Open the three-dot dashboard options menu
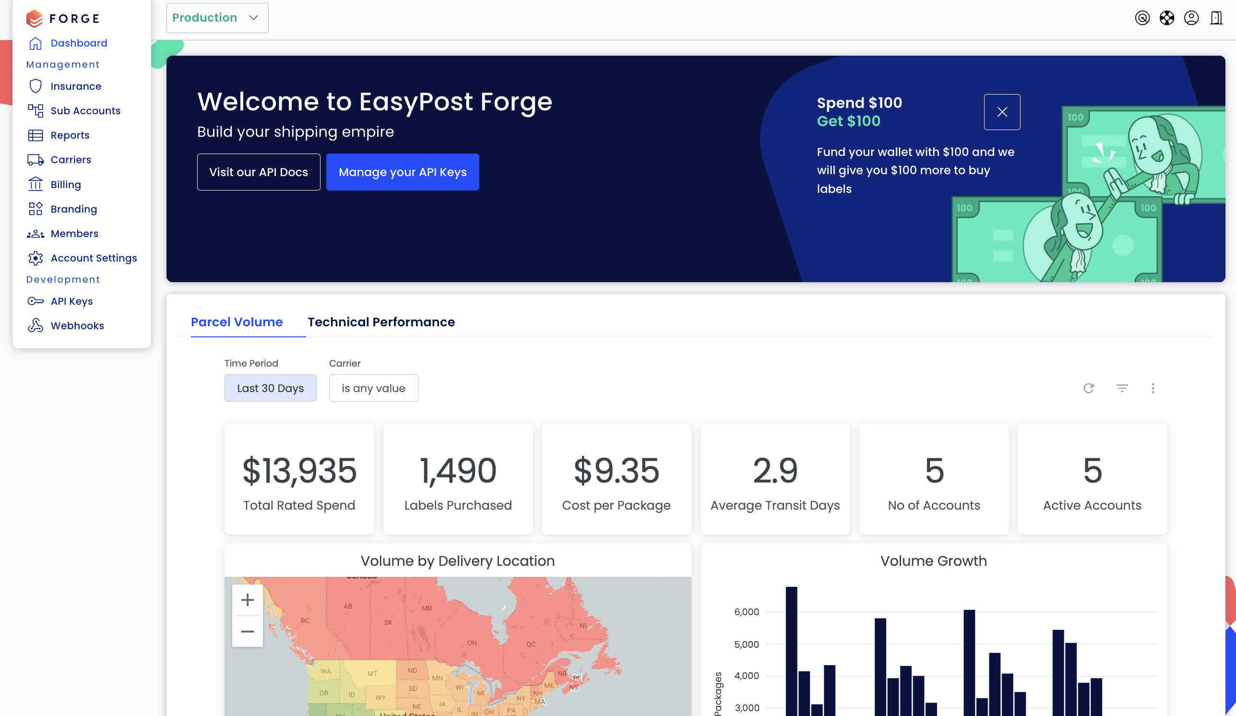Screen dimensions: 1236x716 pos(1153,388)
